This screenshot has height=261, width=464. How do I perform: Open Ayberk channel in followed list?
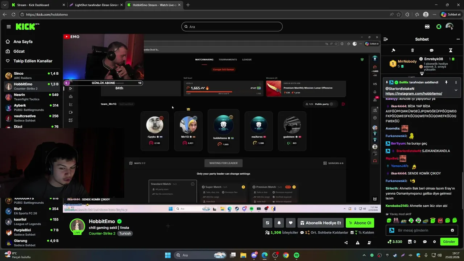[x=32, y=107]
